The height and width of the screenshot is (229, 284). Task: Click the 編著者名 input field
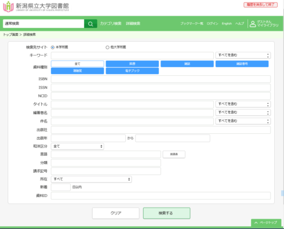(132, 112)
